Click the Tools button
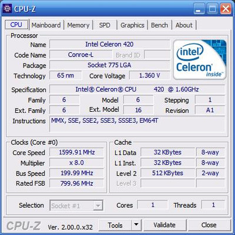 point(115,225)
